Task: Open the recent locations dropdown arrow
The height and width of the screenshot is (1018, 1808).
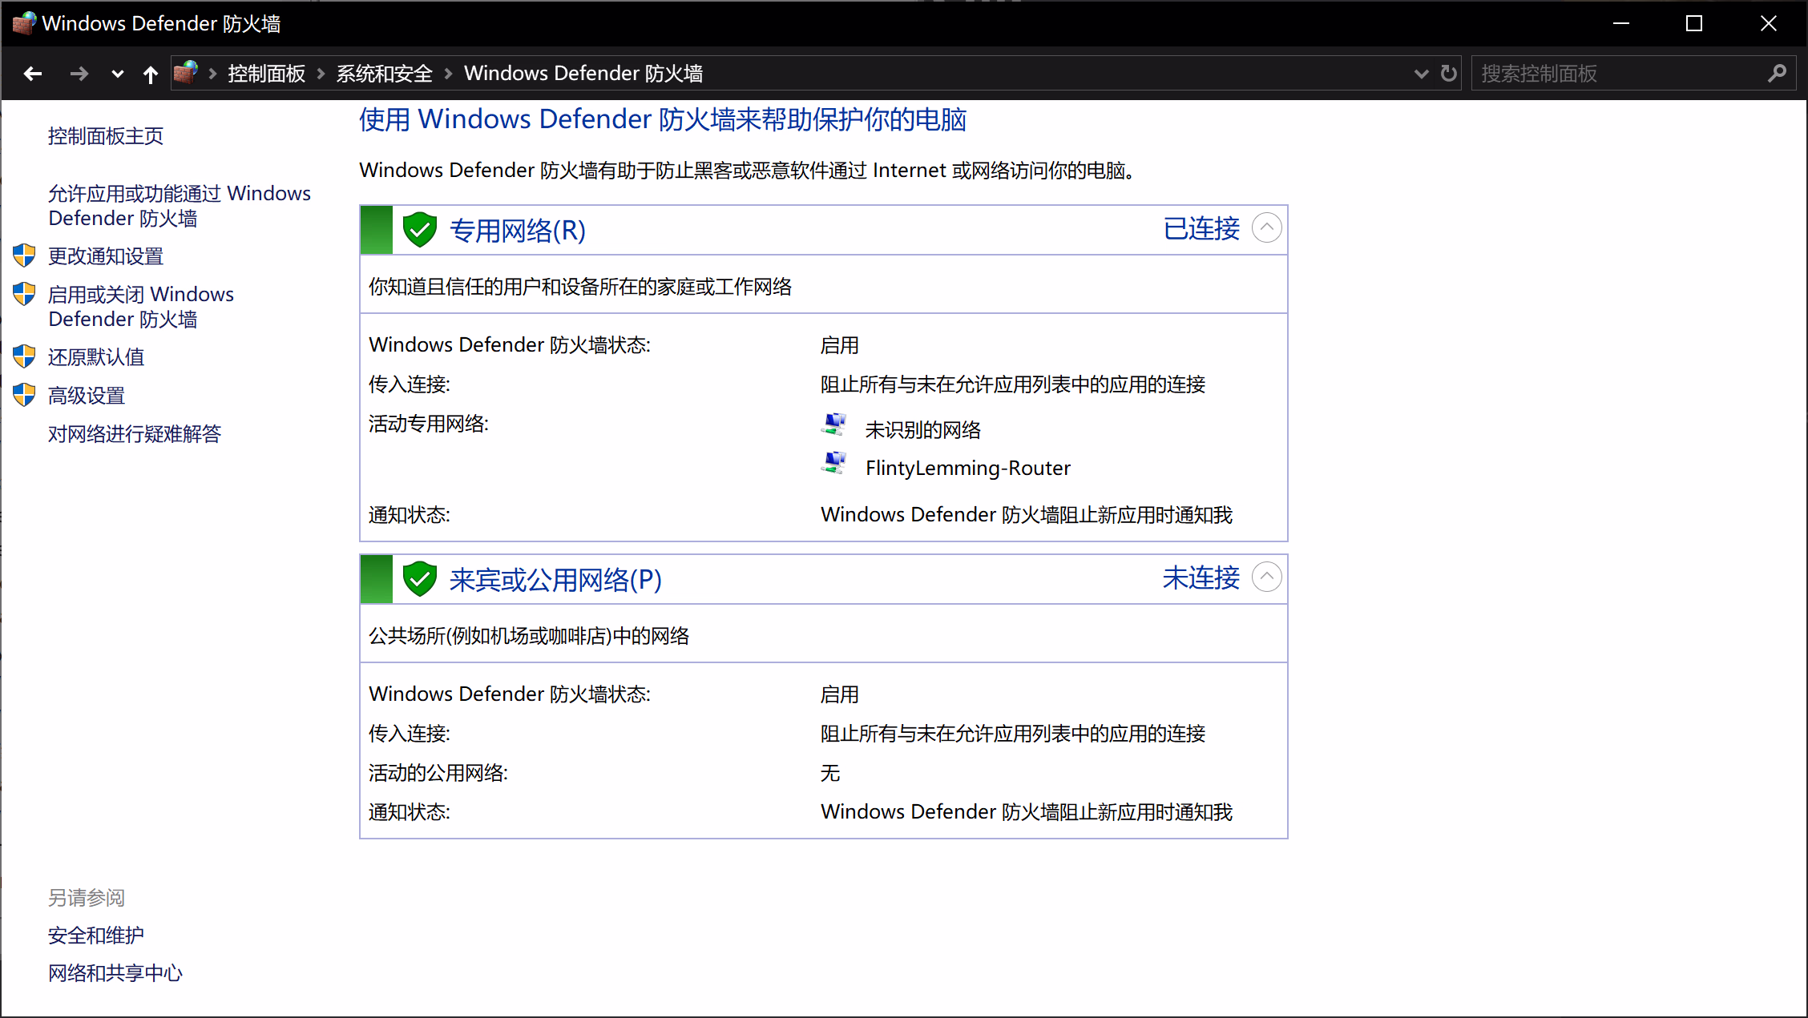Action: tap(117, 74)
